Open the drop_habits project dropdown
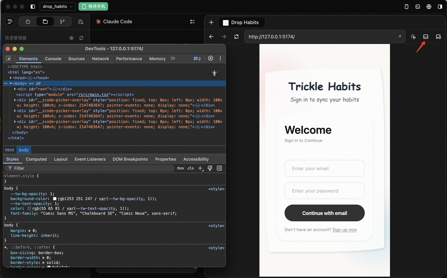This screenshot has width=447, height=278. 58,6
